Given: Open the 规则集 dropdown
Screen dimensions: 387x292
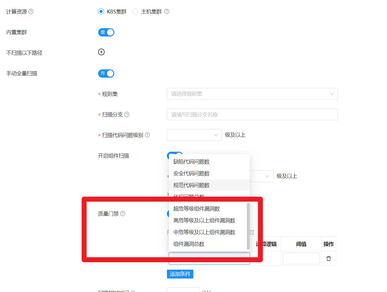Looking at the screenshot, I should [252, 94].
